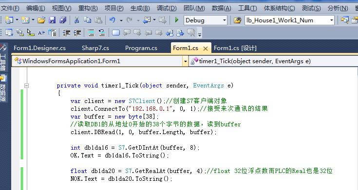Open the 生成(B) menu

(x=140, y=8)
